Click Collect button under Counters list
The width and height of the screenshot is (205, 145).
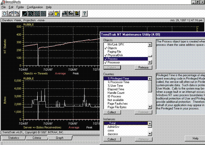[x=112, y=112]
